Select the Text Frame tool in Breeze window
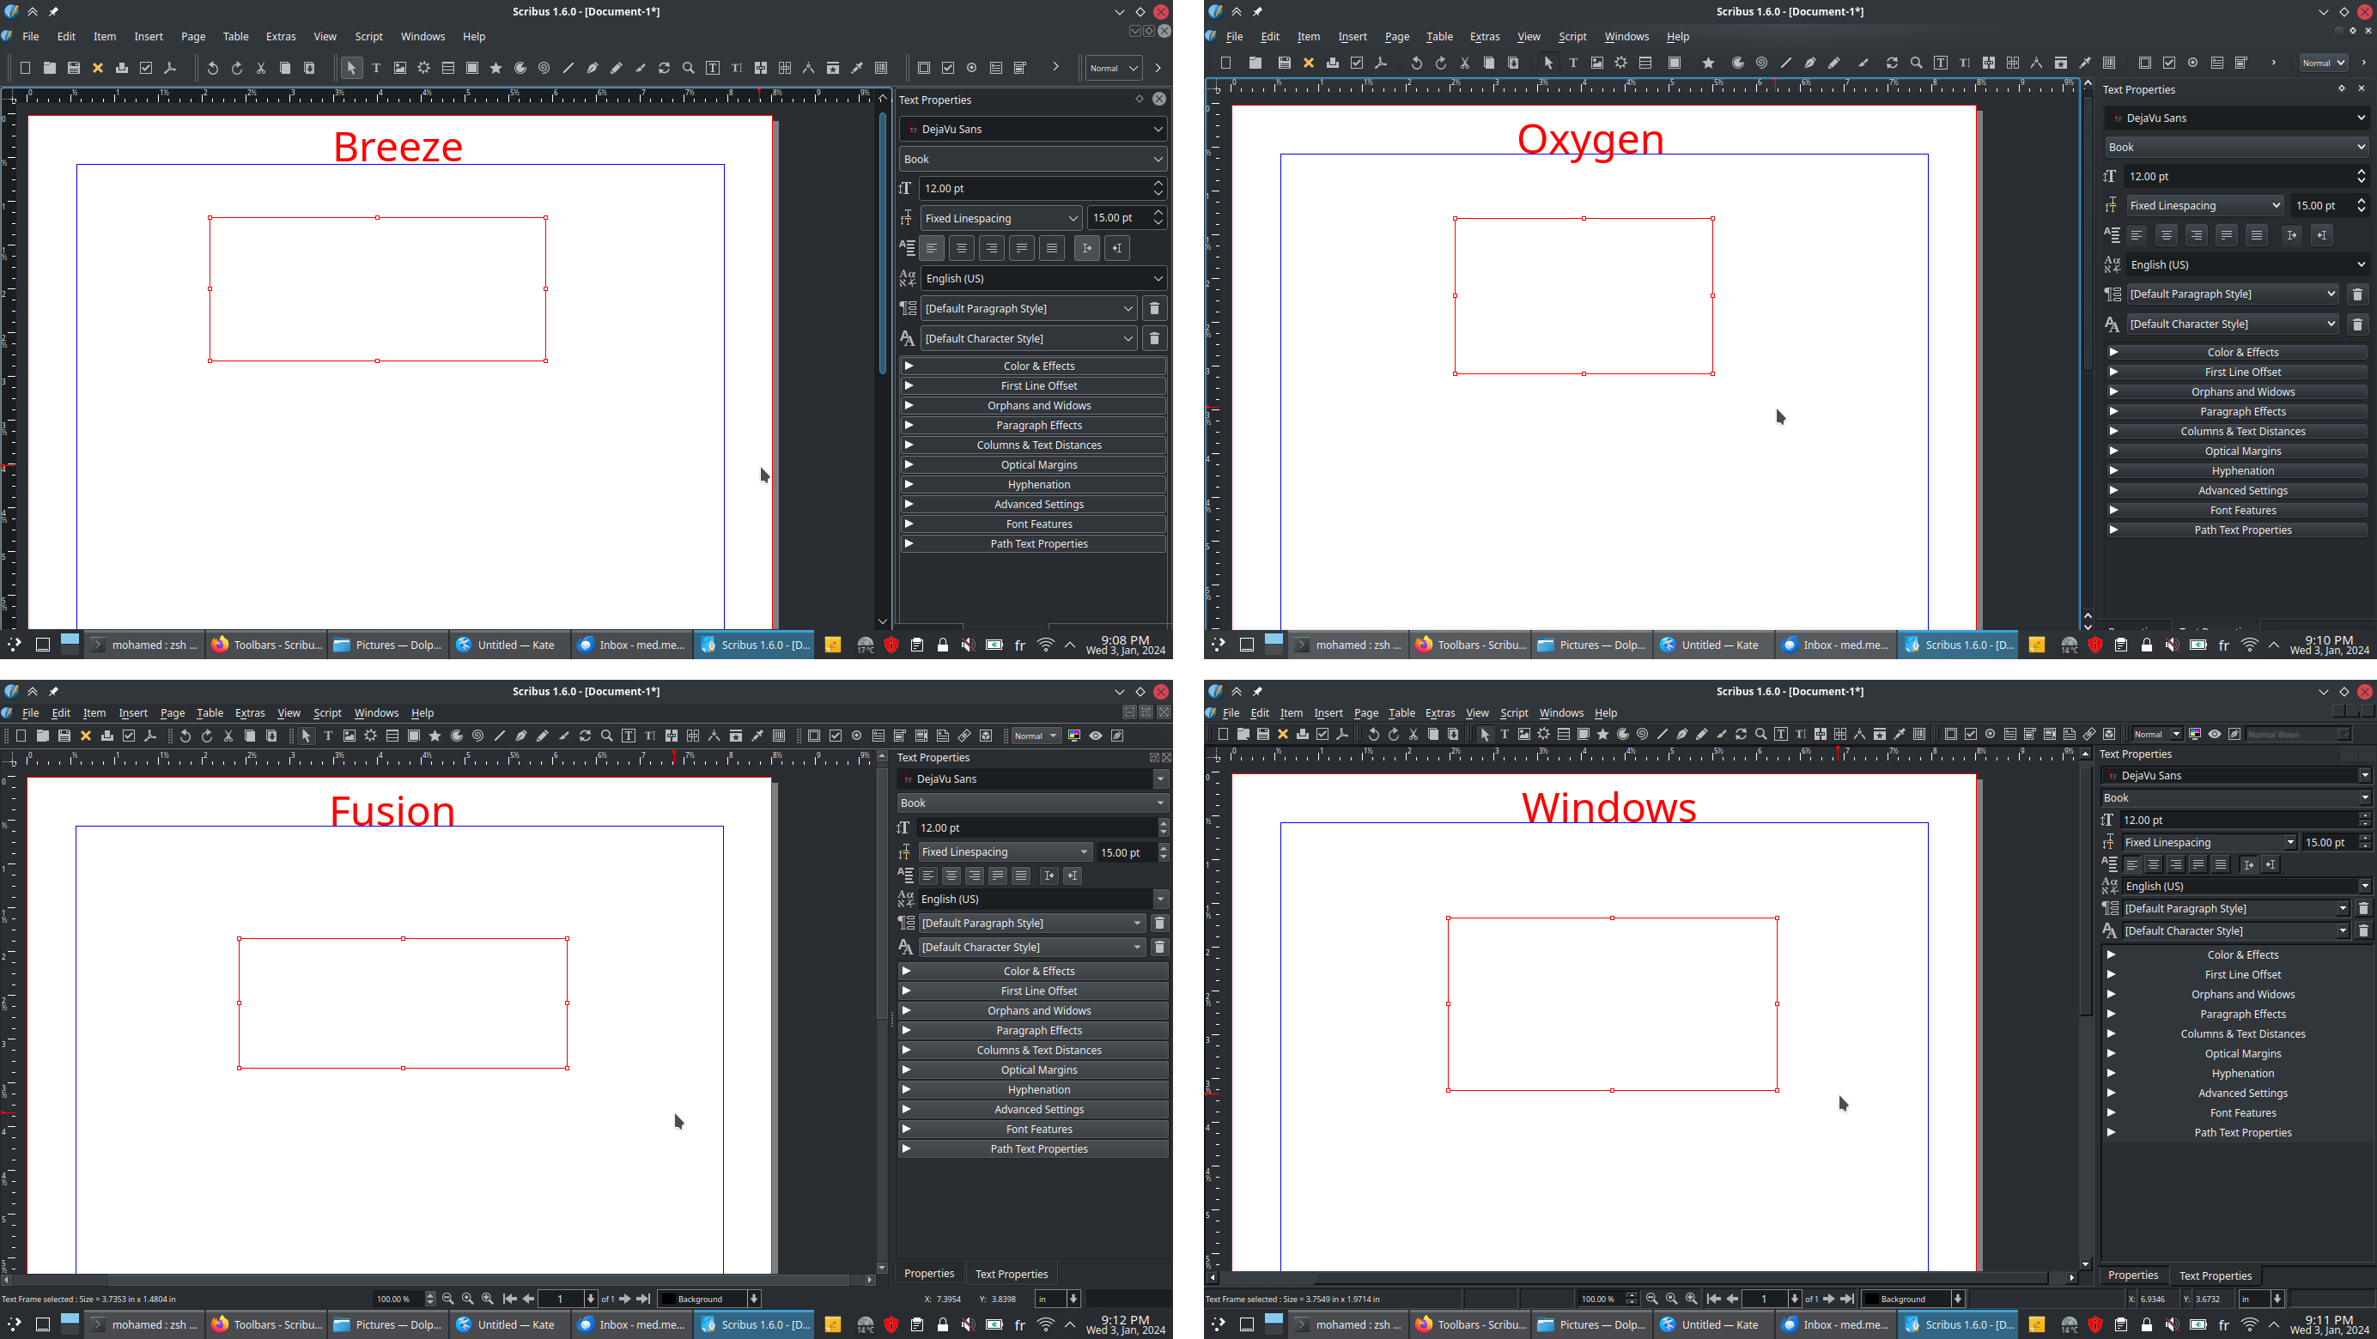 pyautogui.click(x=375, y=69)
